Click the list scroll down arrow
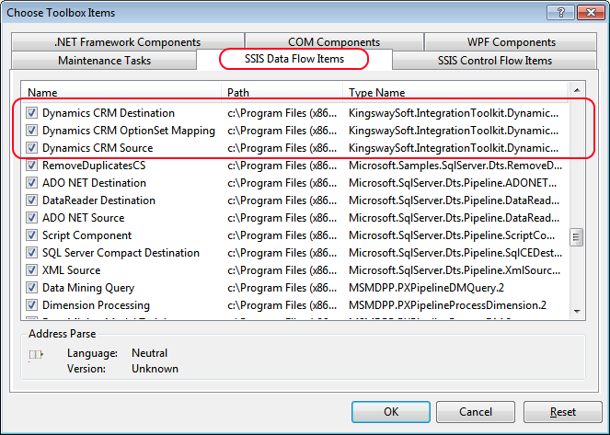Screen dimensions: 610x435 pyautogui.click(x=577, y=312)
